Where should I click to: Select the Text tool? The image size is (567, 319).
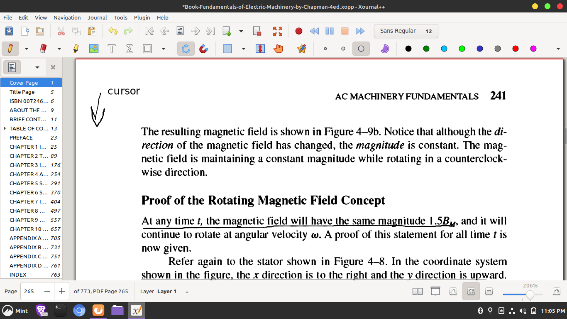(x=111, y=49)
